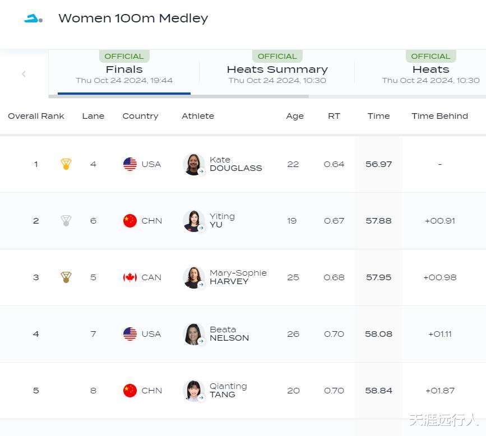Click the gold medal icon for rank 1
This screenshot has width=486, height=436.
66,164
